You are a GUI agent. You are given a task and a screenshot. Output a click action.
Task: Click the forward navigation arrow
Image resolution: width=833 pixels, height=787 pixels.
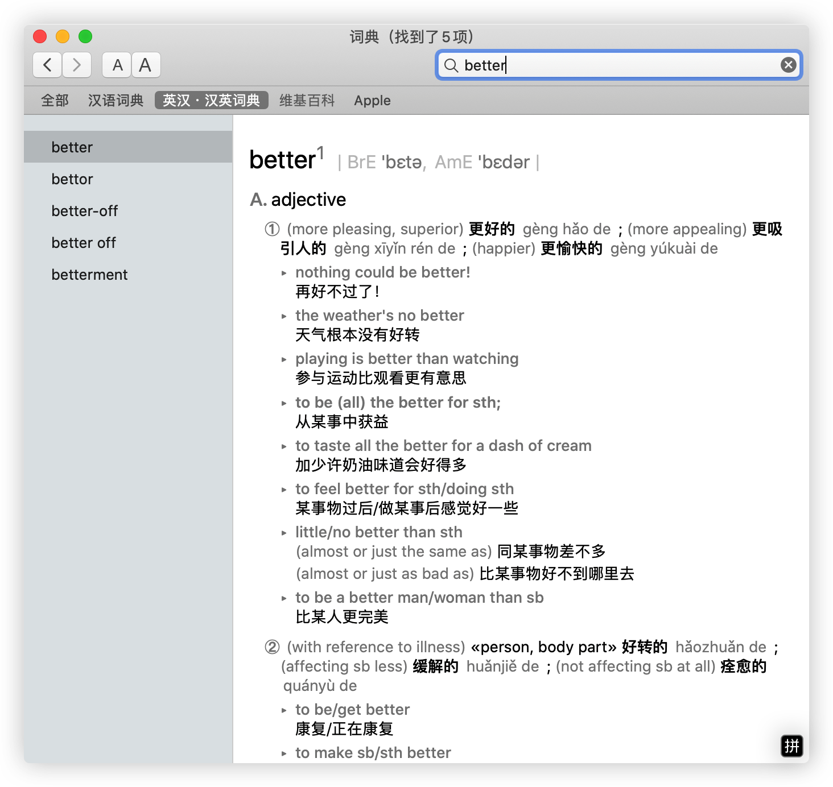[x=77, y=65]
